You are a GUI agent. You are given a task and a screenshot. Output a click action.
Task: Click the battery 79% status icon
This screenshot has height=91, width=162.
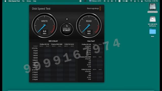click(125, 1)
